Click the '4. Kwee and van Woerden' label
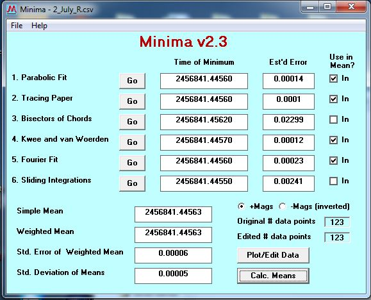This screenshot has height=300, width=371. (x=60, y=139)
